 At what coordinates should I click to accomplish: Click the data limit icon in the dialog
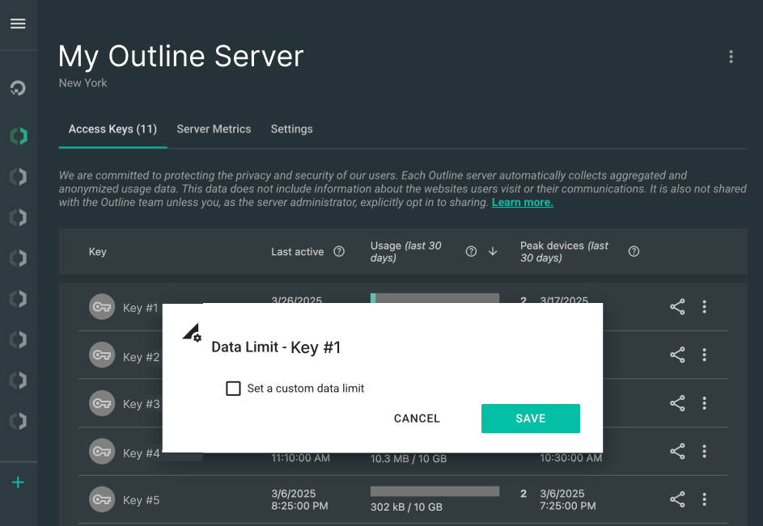[193, 332]
